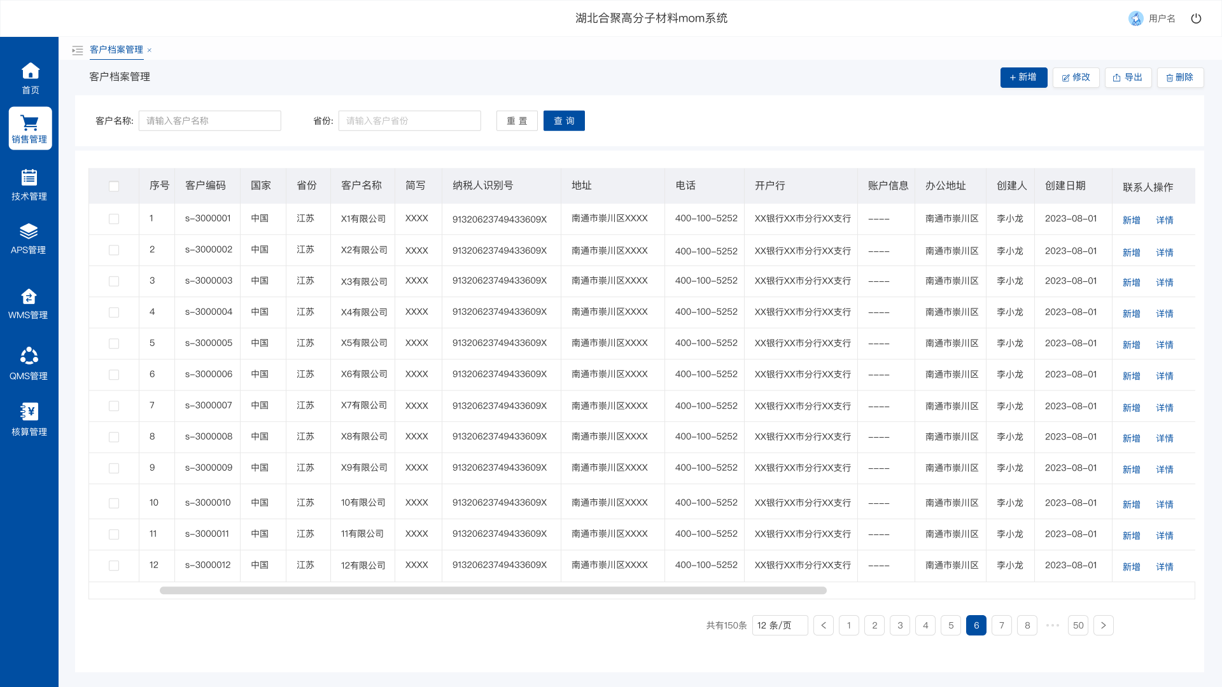Image resolution: width=1222 pixels, height=687 pixels.
Task: Check the row for X1有限公司
Action: point(114,219)
